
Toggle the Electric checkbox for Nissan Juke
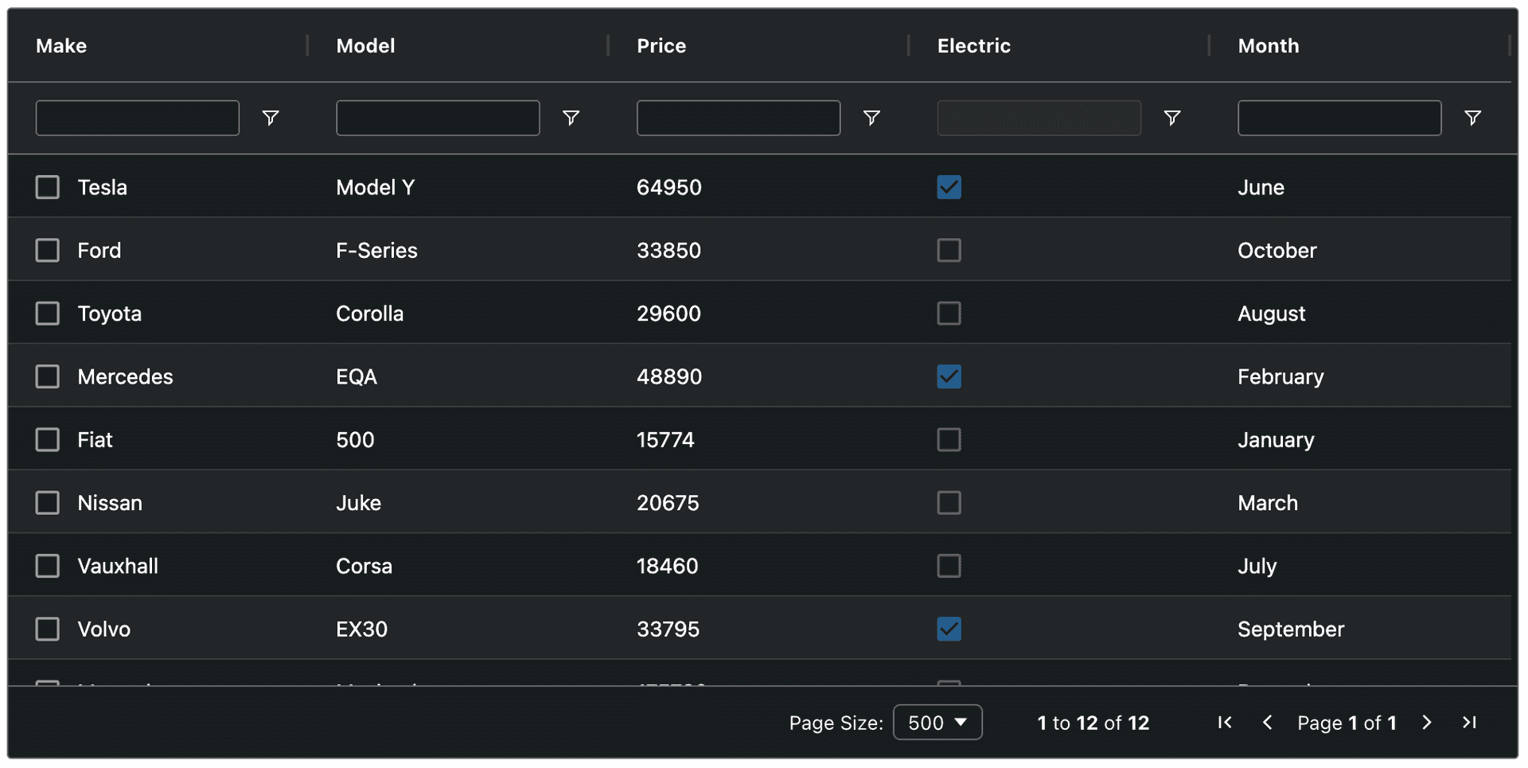point(949,503)
